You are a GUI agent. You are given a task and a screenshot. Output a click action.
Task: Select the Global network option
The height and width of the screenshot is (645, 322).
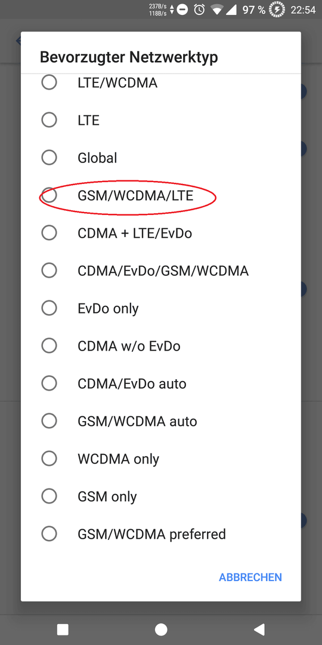[160, 158]
